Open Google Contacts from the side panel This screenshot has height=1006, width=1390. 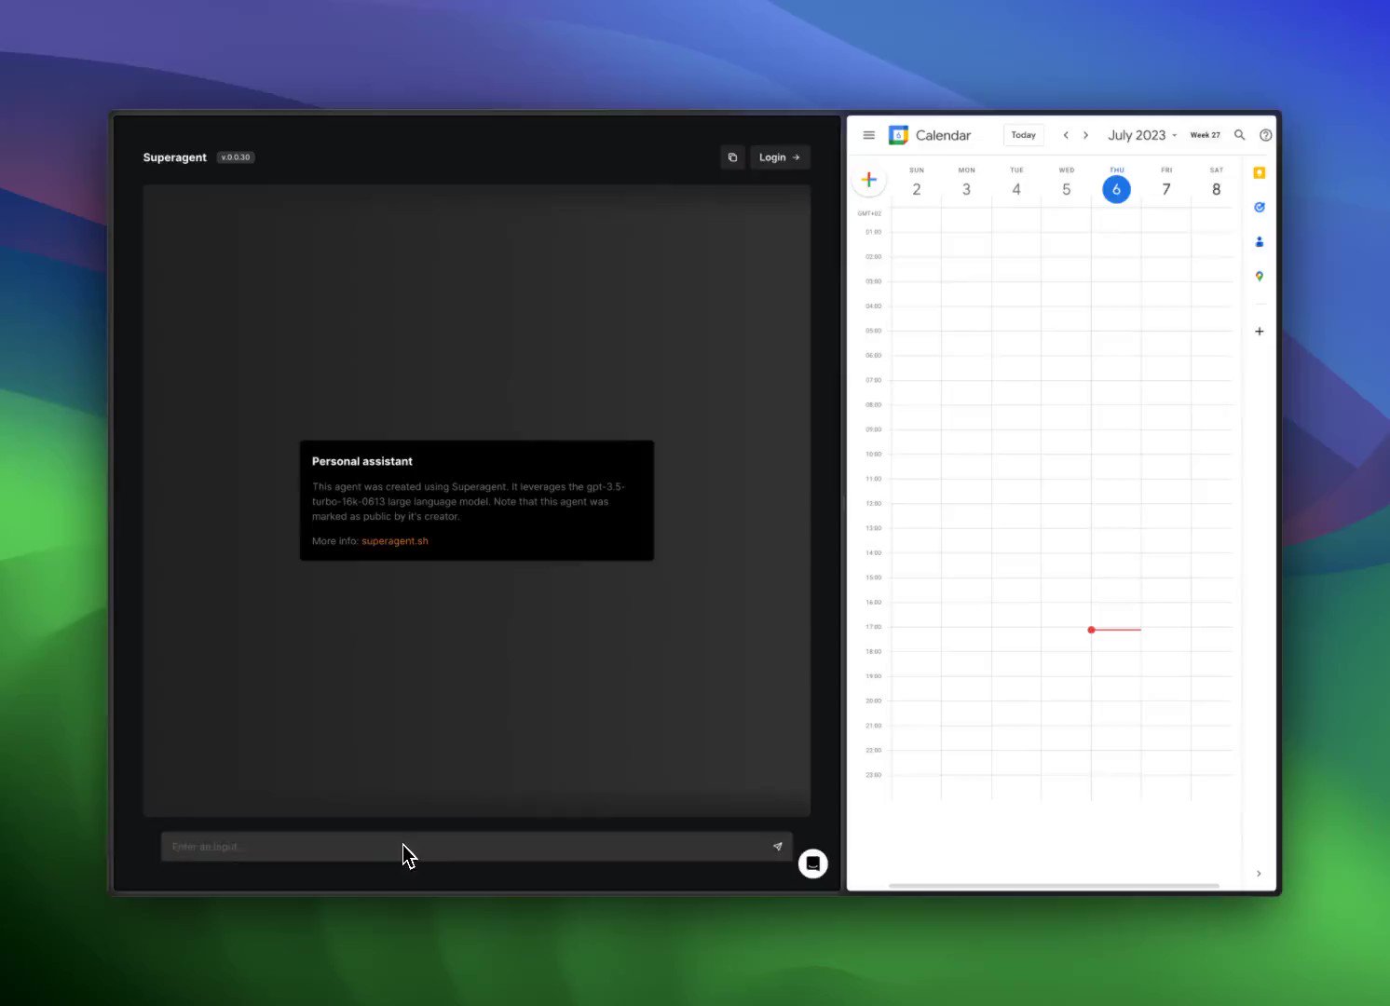(1260, 242)
